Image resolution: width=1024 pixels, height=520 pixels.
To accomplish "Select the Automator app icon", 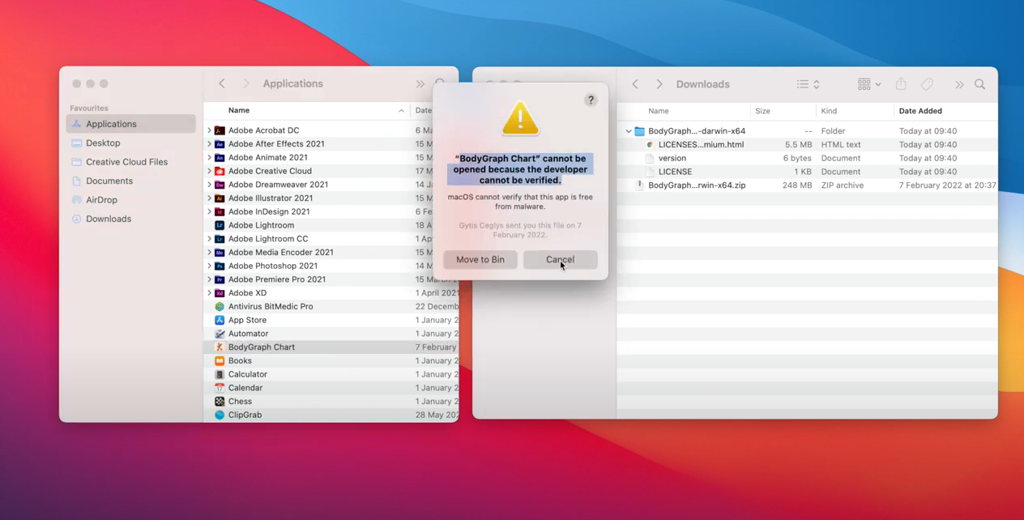I will (x=220, y=334).
